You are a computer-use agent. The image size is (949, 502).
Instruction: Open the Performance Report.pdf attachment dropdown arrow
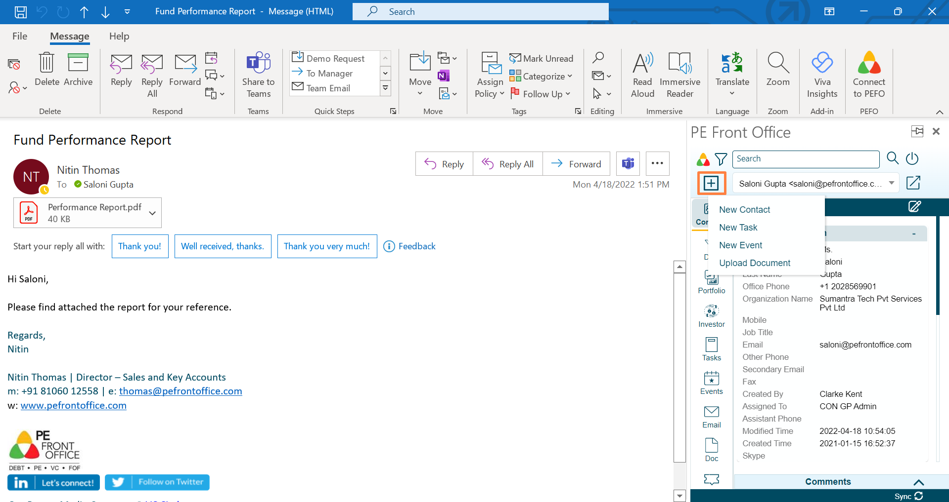[x=152, y=213]
